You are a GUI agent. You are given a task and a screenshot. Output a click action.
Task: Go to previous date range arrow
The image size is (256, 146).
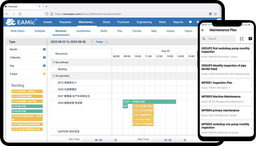click(x=92, y=42)
